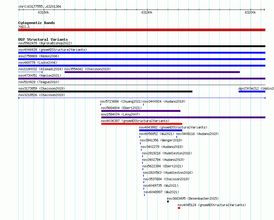Click the Xq11.1 band label
This screenshot has width=274, height=220.
click(24, 26)
